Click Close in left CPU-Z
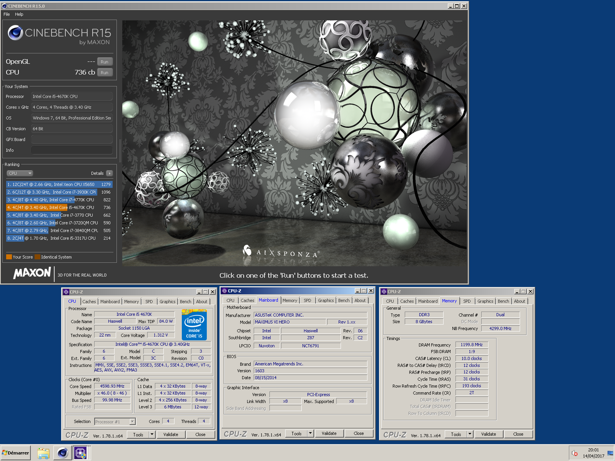Viewport: 615px width, 461px height. point(200,434)
